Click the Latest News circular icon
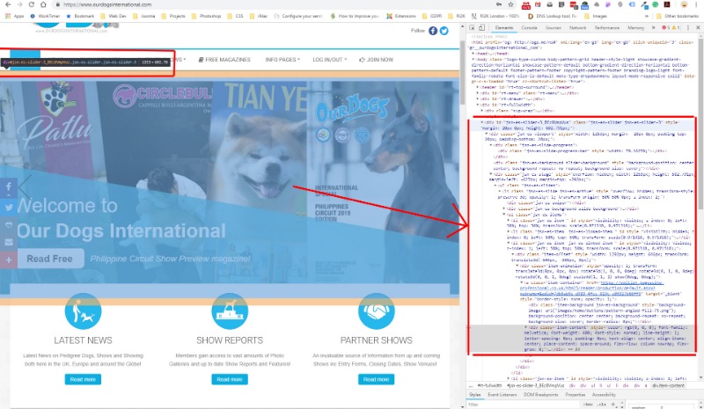 pyautogui.click(x=83, y=311)
